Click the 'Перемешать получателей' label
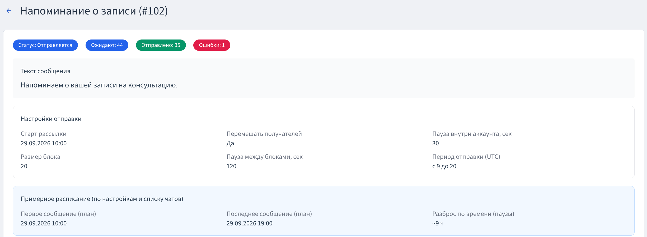This screenshot has width=647, height=237. tap(264, 134)
